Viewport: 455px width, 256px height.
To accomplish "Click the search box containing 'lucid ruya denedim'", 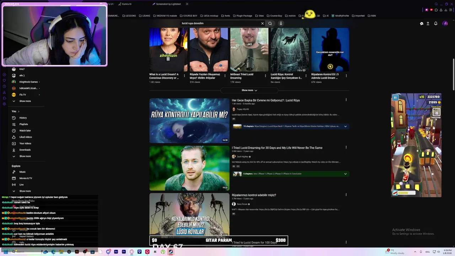I will pos(220,23).
